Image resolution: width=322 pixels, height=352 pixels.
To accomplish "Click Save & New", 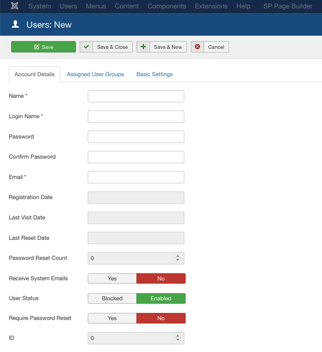I will pos(162,47).
